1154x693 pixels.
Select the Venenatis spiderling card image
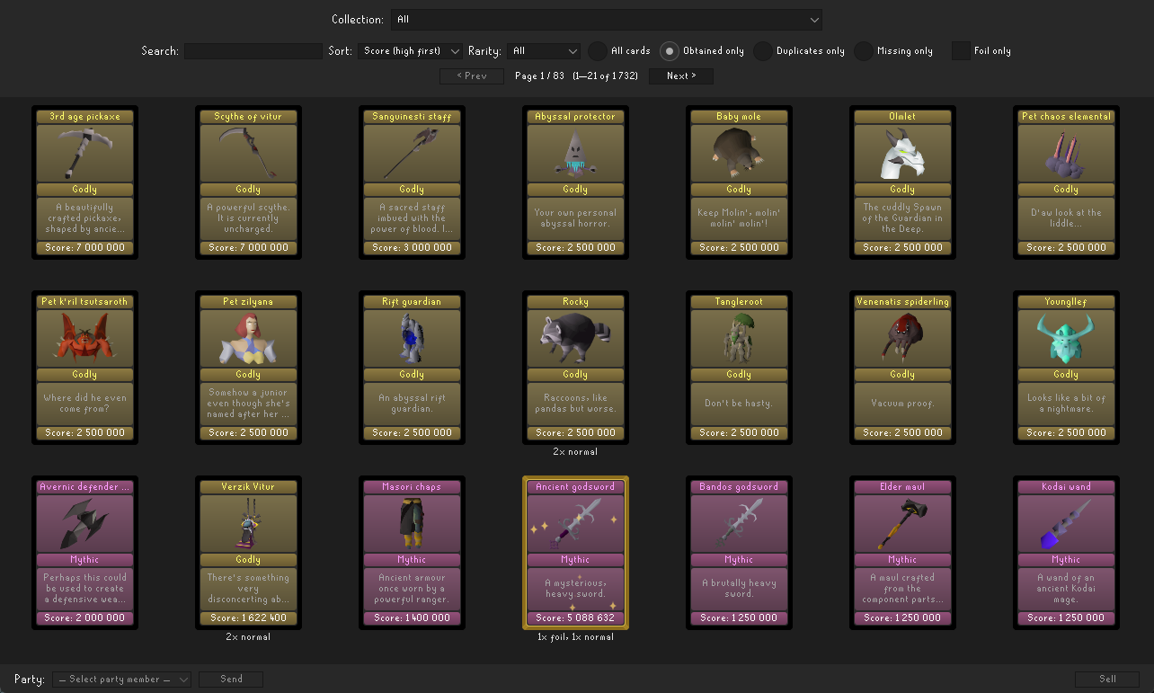pos(902,338)
